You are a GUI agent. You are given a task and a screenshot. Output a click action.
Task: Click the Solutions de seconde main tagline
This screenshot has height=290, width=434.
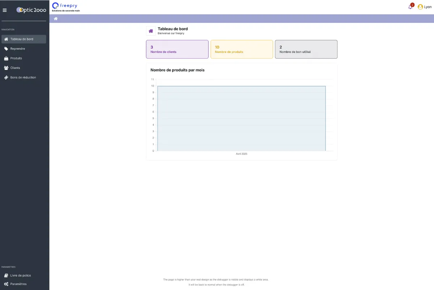tap(66, 11)
